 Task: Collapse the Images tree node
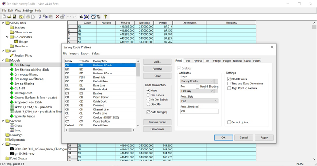(3, 144)
